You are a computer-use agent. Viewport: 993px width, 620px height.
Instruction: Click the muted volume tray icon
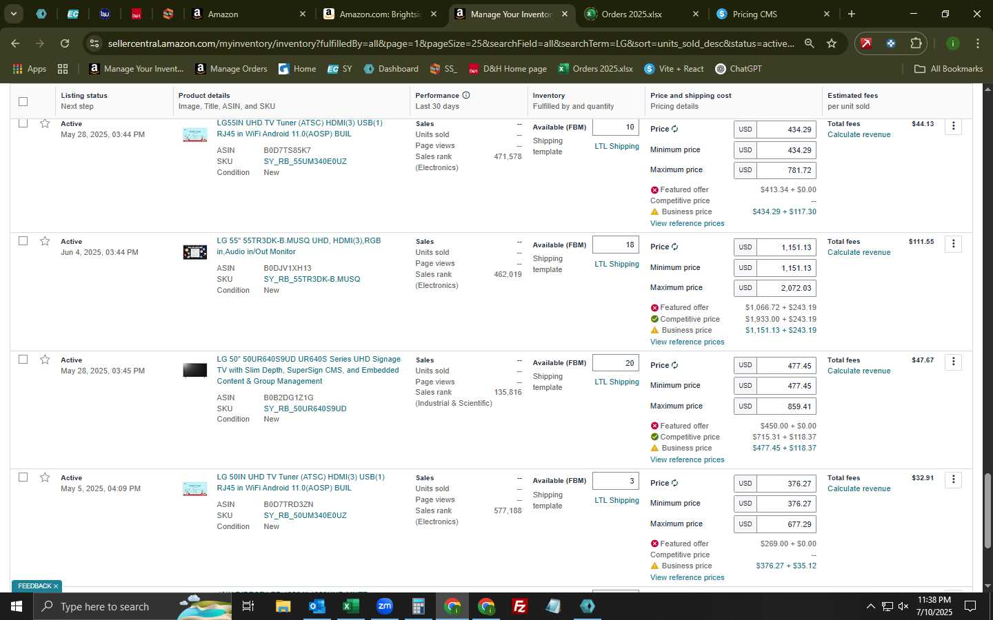click(x=903, y=606)
